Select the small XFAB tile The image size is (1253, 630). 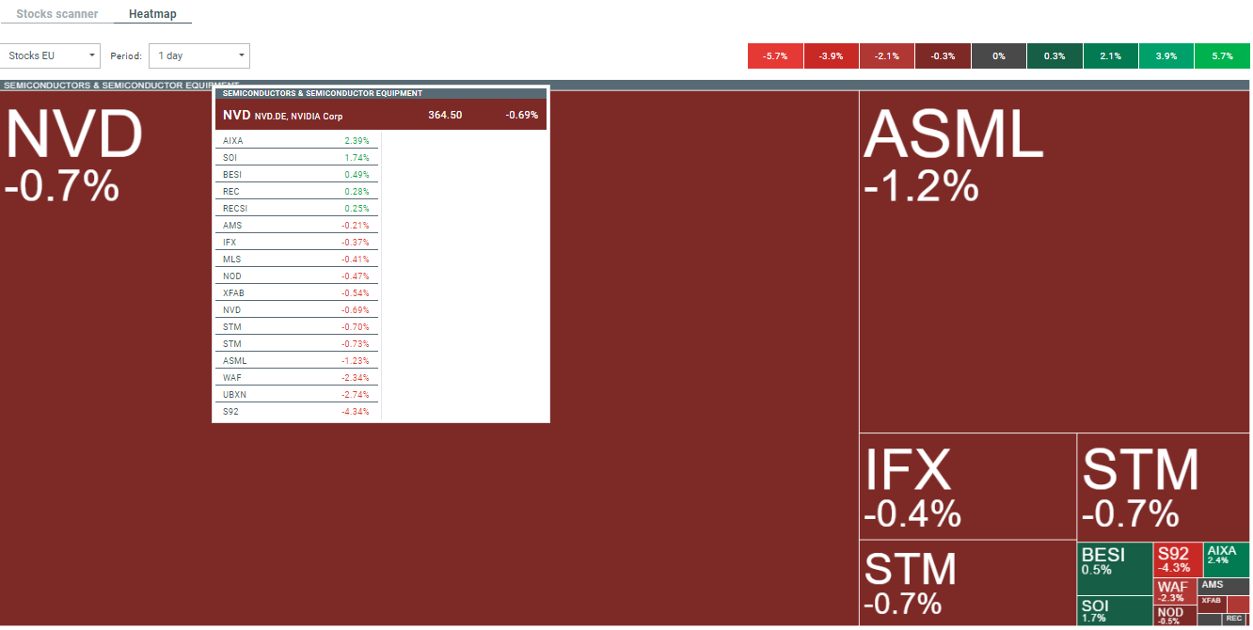(x=1212, y=604)
